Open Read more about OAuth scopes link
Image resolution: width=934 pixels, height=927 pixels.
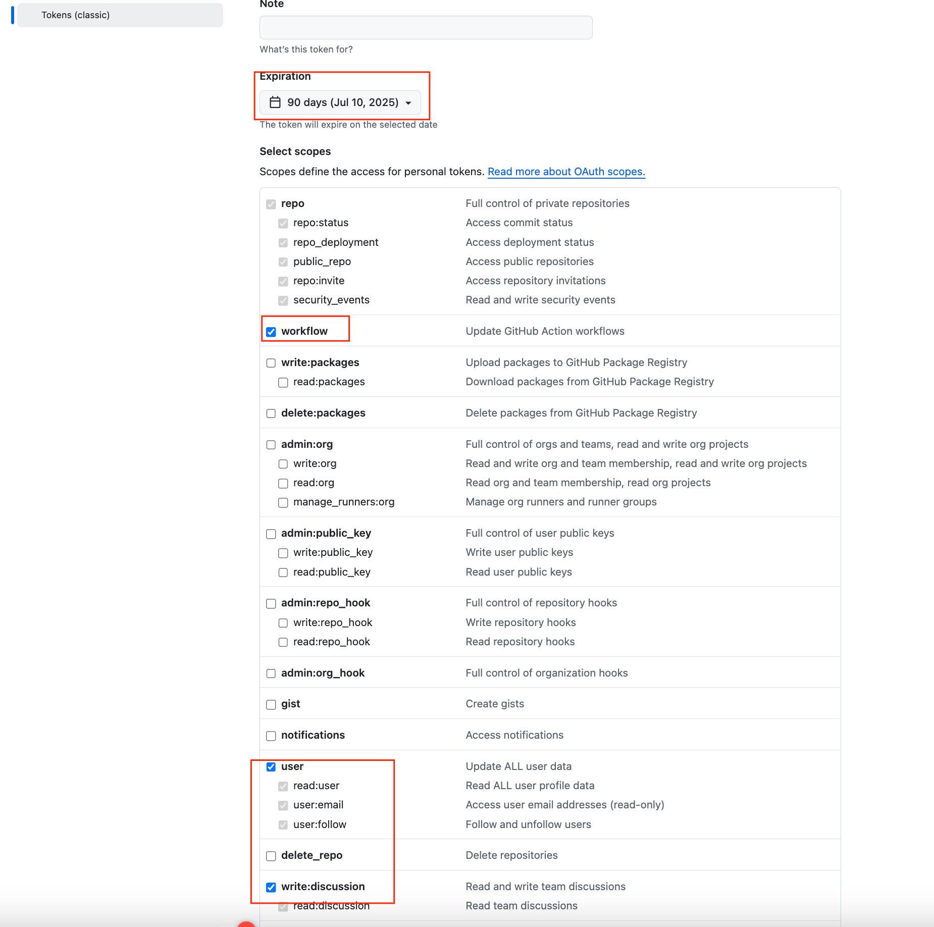[566, 172]
